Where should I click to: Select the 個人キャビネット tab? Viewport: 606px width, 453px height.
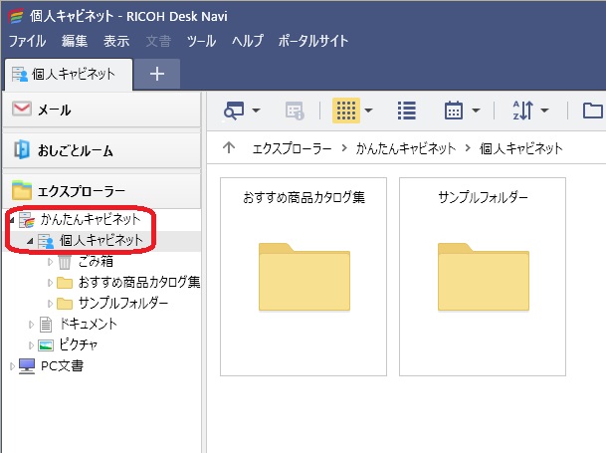69,75
